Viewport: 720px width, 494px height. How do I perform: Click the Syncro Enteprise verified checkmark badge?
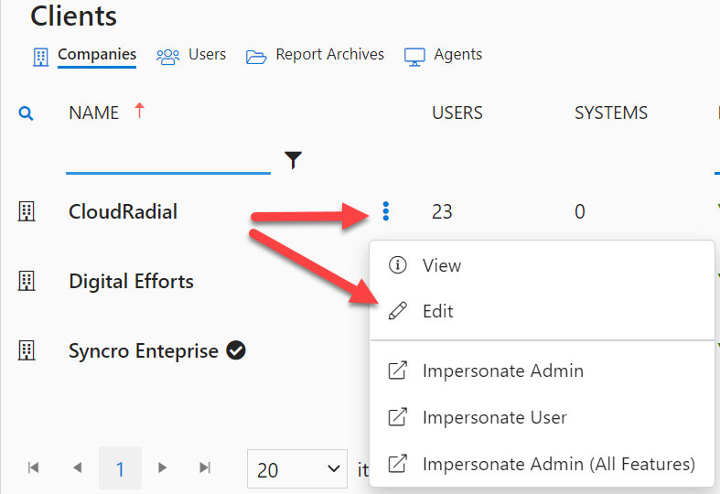pyautogui.click(x=235, y=350)
